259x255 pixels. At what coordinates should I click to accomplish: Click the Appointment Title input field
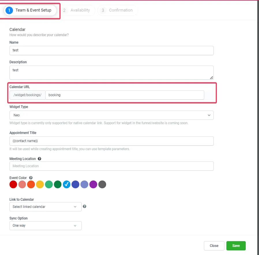point(112,141)
